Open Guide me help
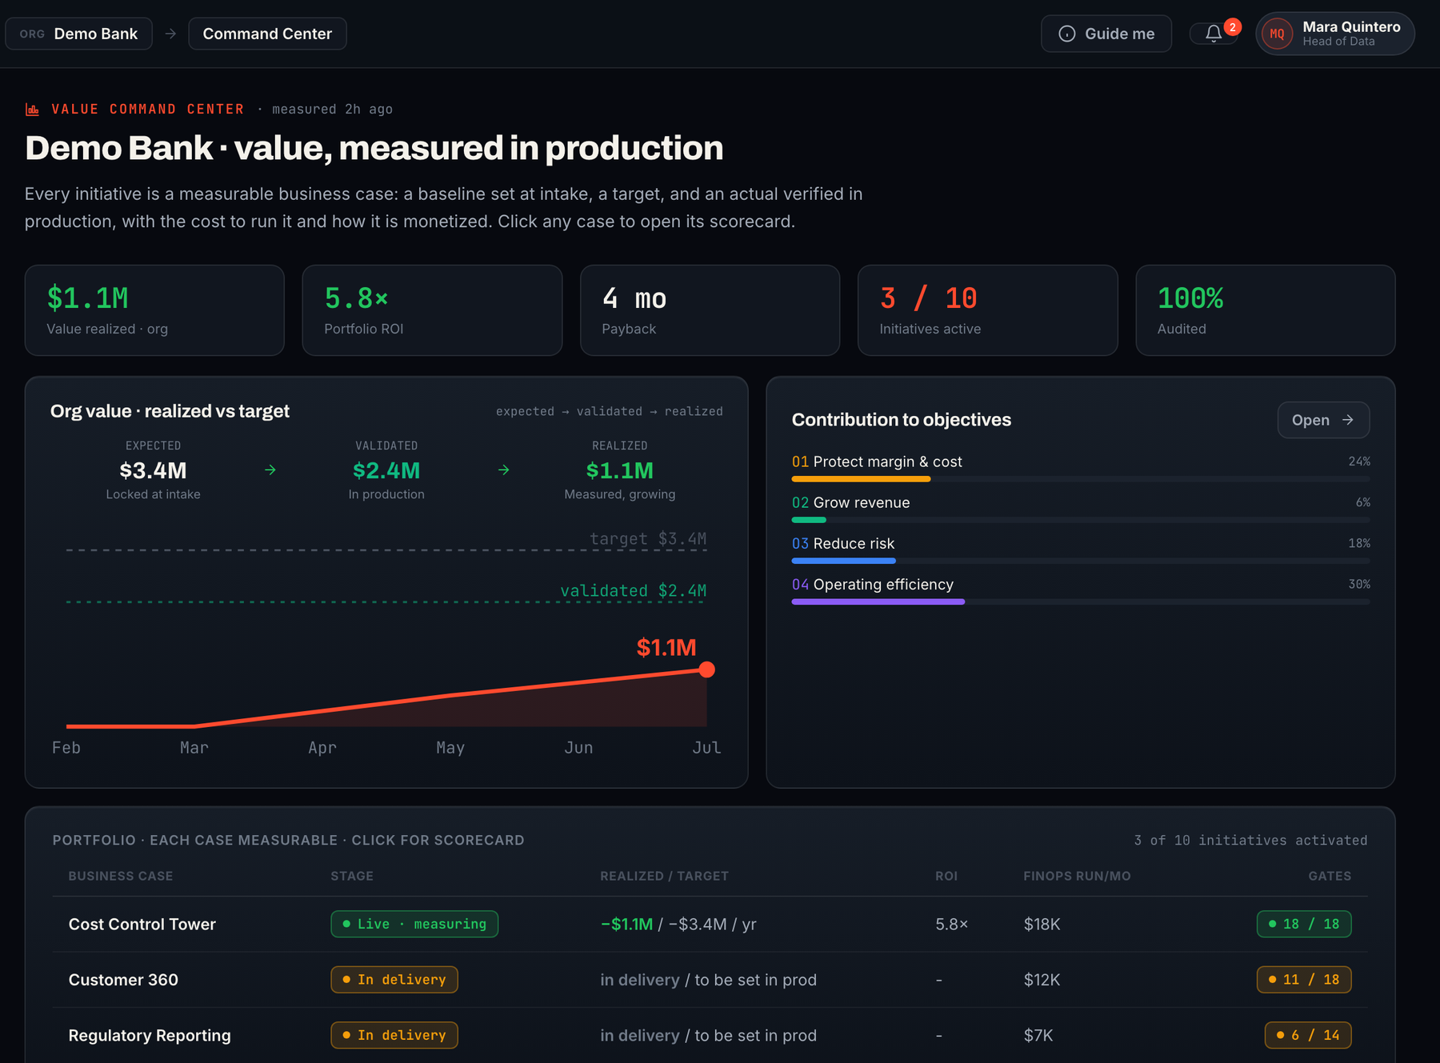 pos(1106,34)
